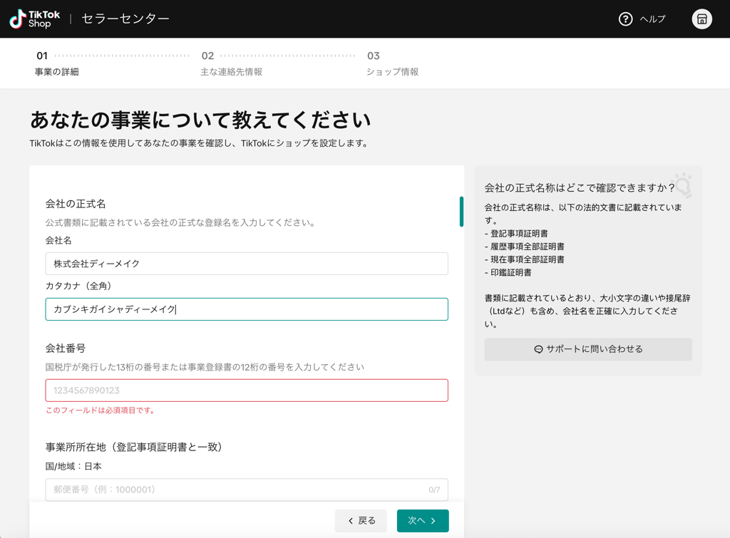The image size is (730, 538).
Task: Click the 現在事項全部証明書 list entry
Action: pyautogui.click(x=527, y=259)
